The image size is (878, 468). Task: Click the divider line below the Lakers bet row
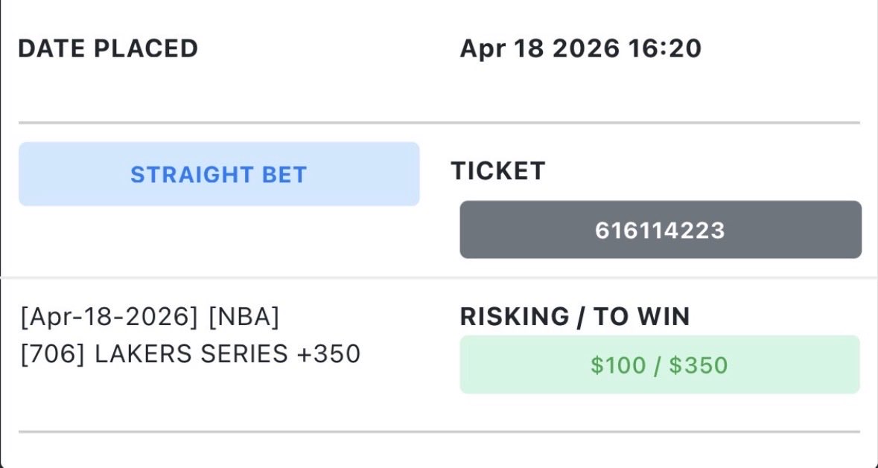click(439, 432)
